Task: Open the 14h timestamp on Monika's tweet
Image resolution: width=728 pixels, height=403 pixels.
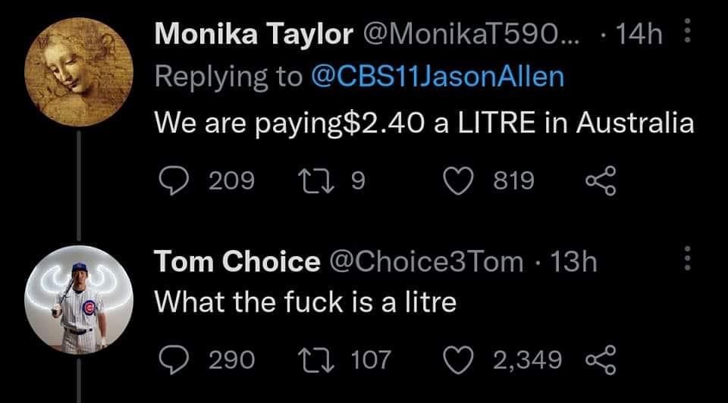Action: tap(639, 35)
